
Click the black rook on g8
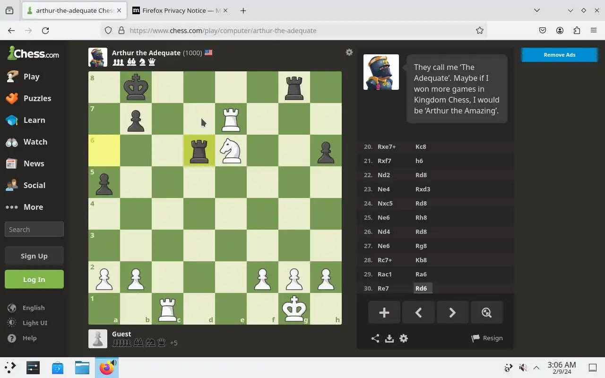[x=294, y=87]
